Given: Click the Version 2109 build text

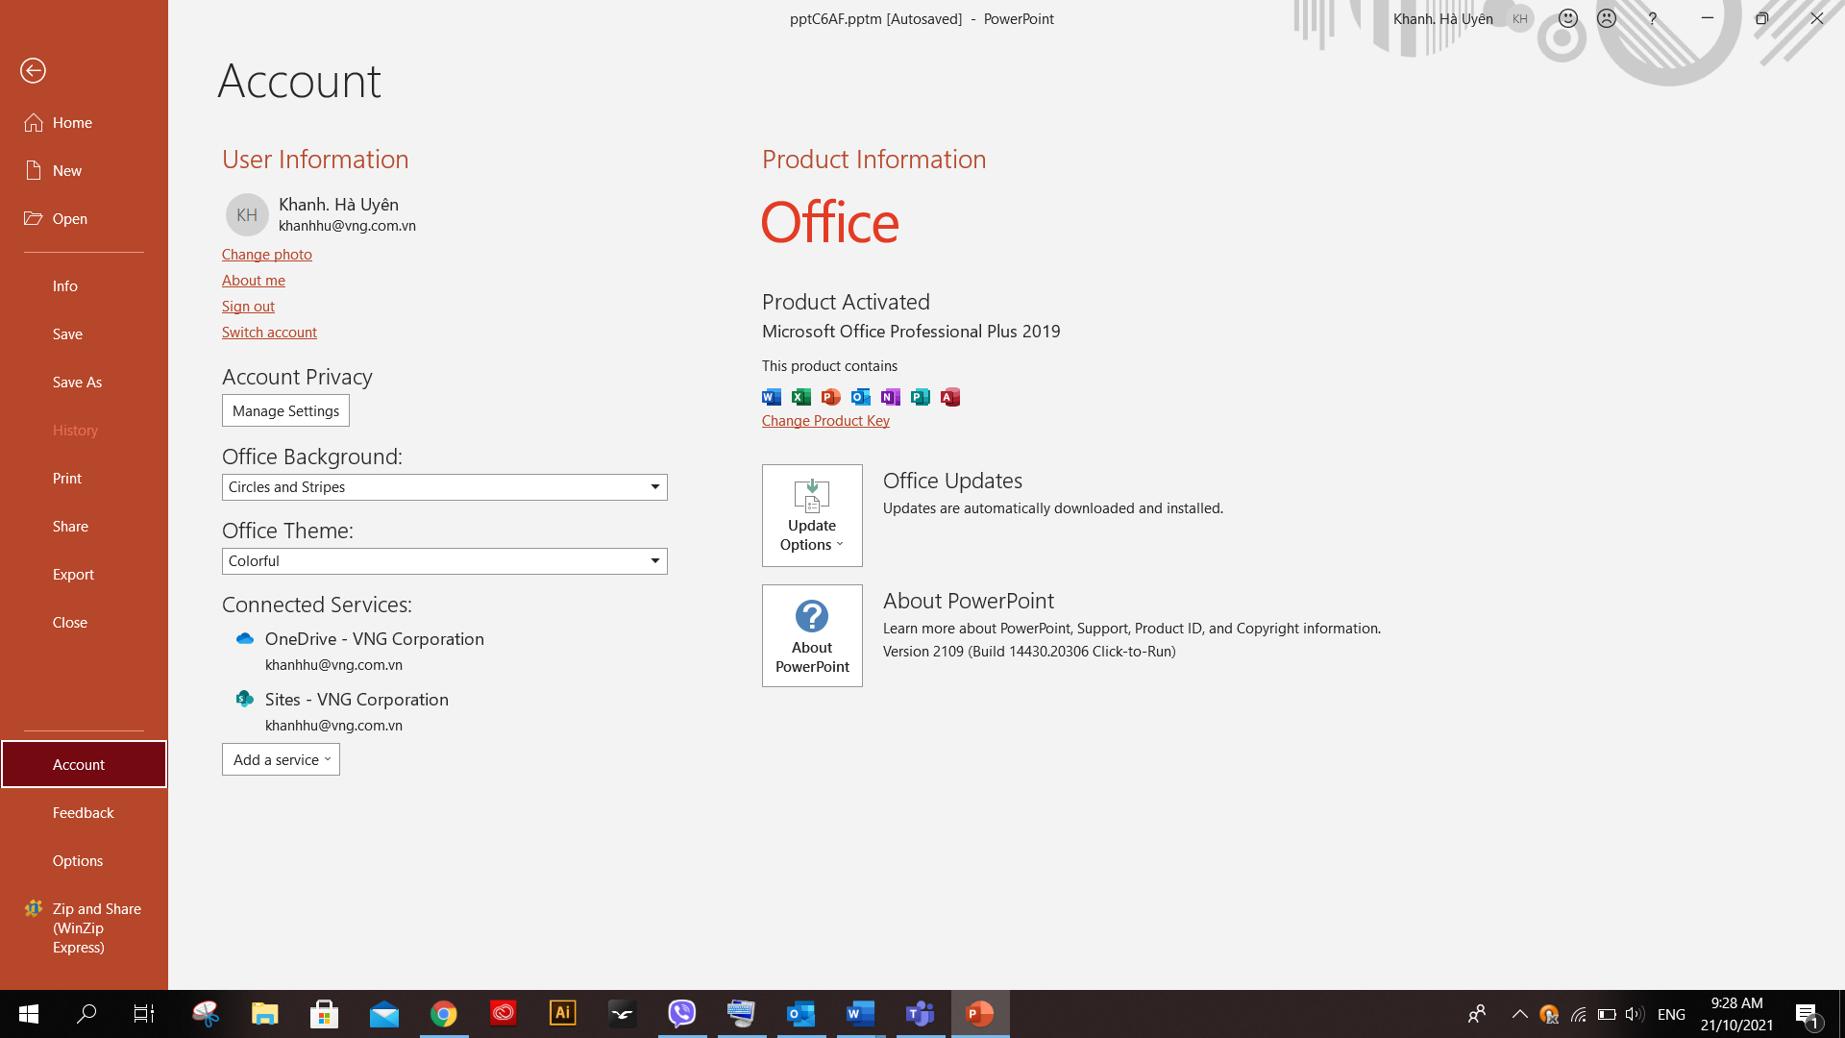Looking at the screenshot, I should (1029, 651).
